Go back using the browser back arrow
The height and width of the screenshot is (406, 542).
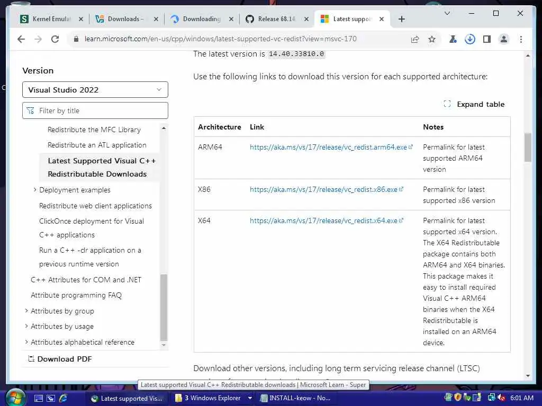pyautogui.click(x=21, y=39)
